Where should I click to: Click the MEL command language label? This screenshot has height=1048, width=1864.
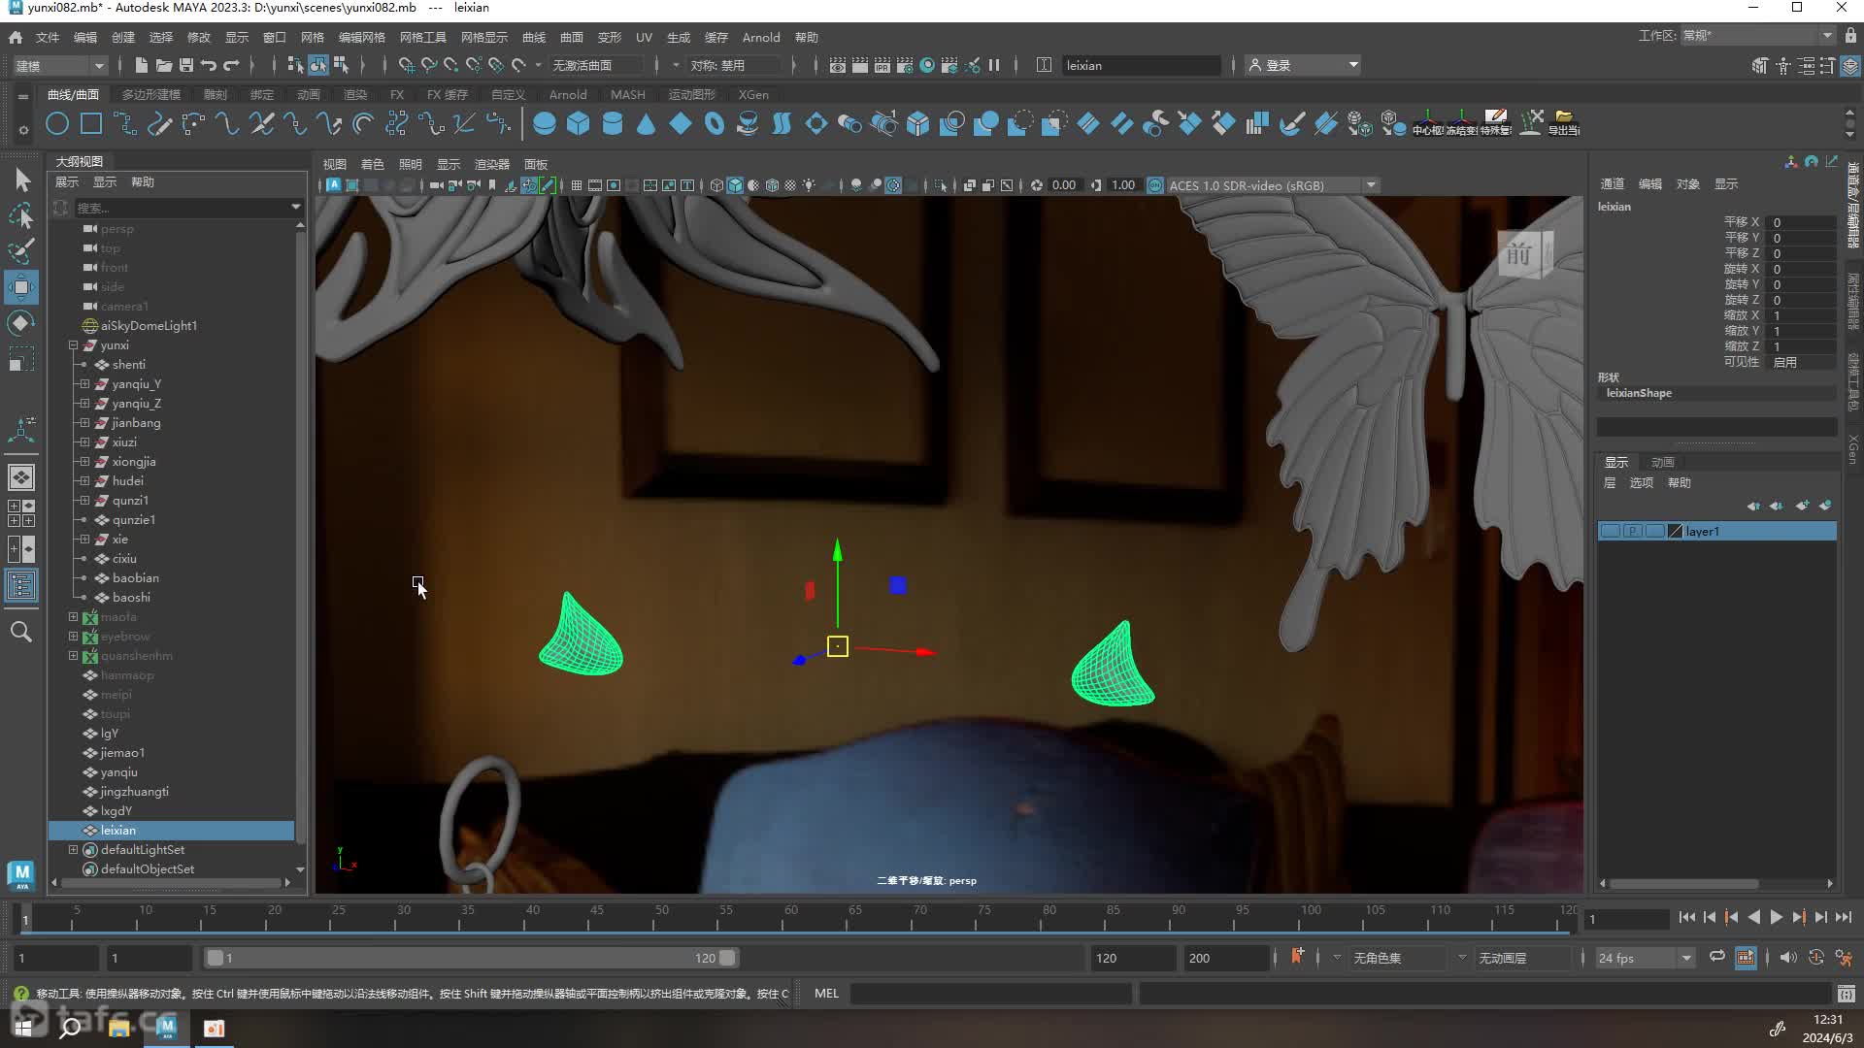pos(826,993)
